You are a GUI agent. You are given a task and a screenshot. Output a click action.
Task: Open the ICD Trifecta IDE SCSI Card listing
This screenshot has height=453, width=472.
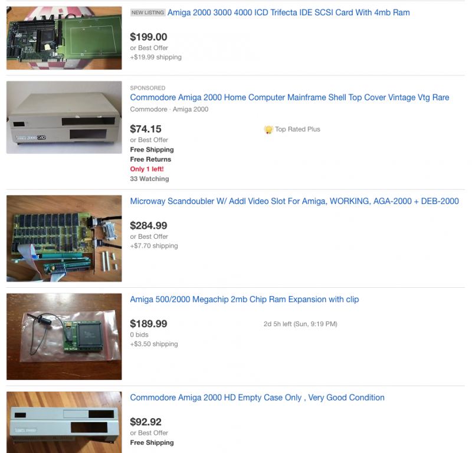coord(289,12)
